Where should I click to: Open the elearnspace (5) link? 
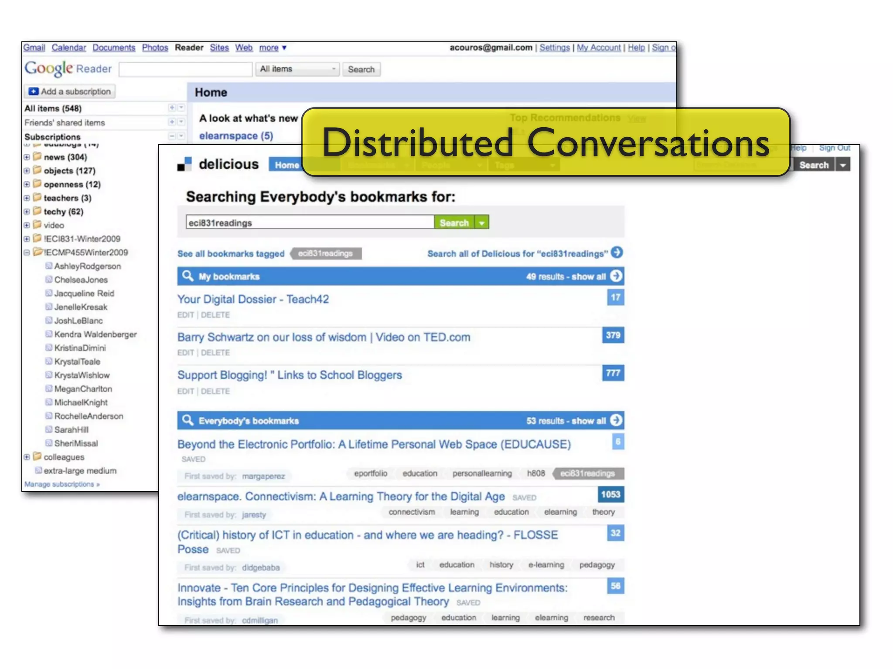click(x=236, y=136)
